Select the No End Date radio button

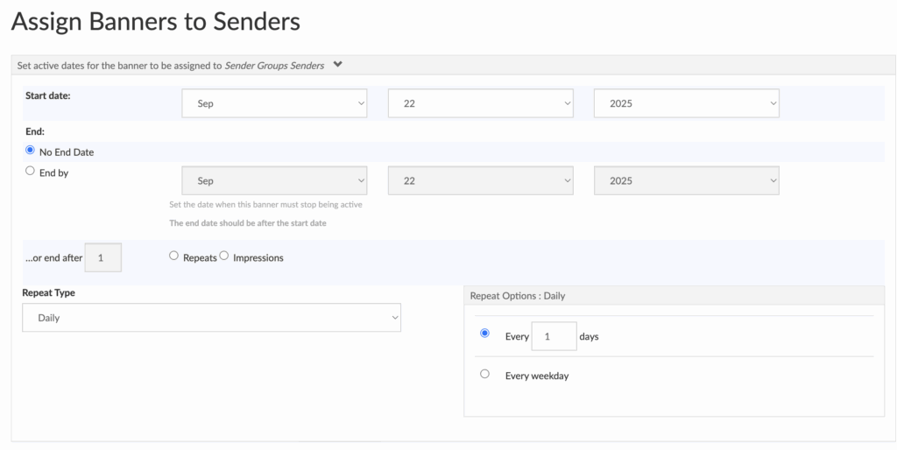pos(31,151)
